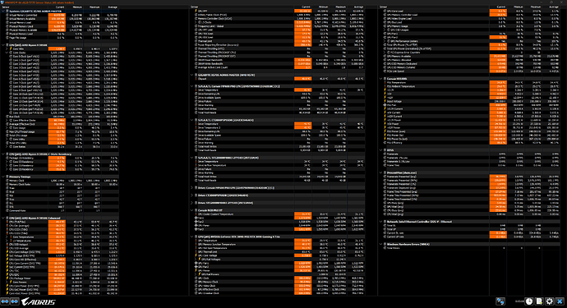
Task: Click left panel Maximum column header
Action: click(92, 7)
